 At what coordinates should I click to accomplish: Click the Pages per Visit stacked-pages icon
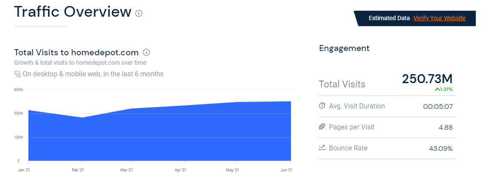[322, 127]
